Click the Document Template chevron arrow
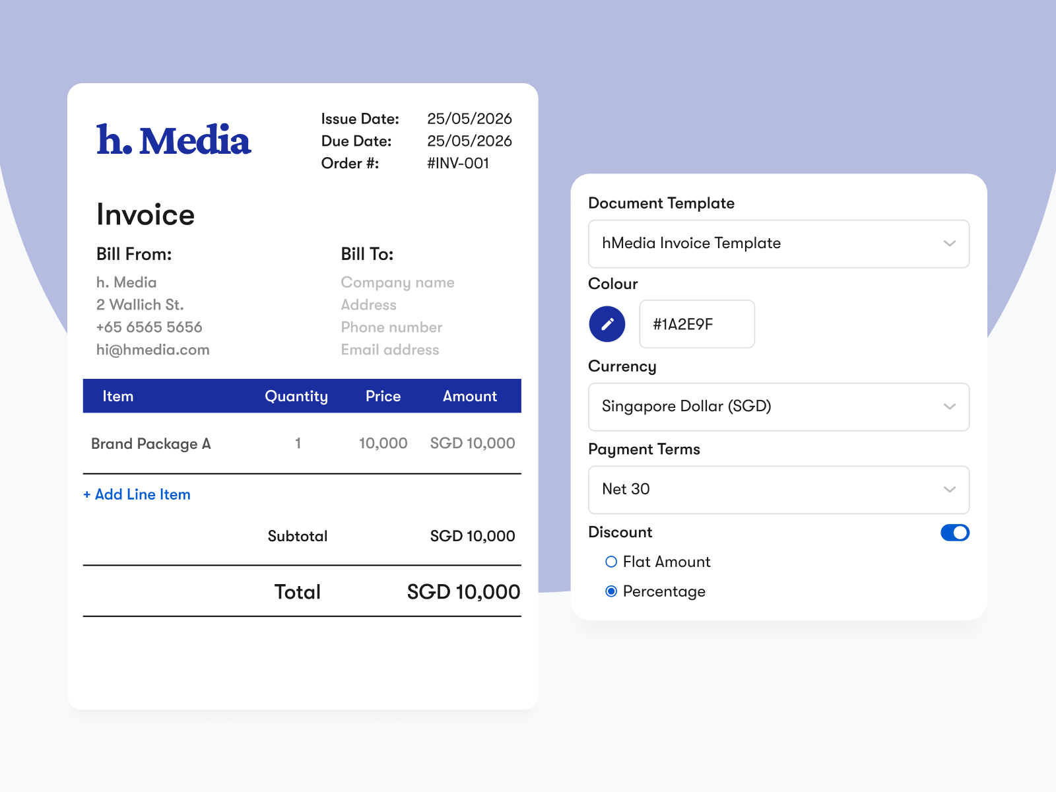Viewport: 1056px width, 792px height. coord(950,244)
